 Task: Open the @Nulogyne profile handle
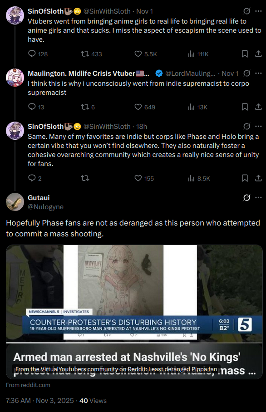(45, 207)
